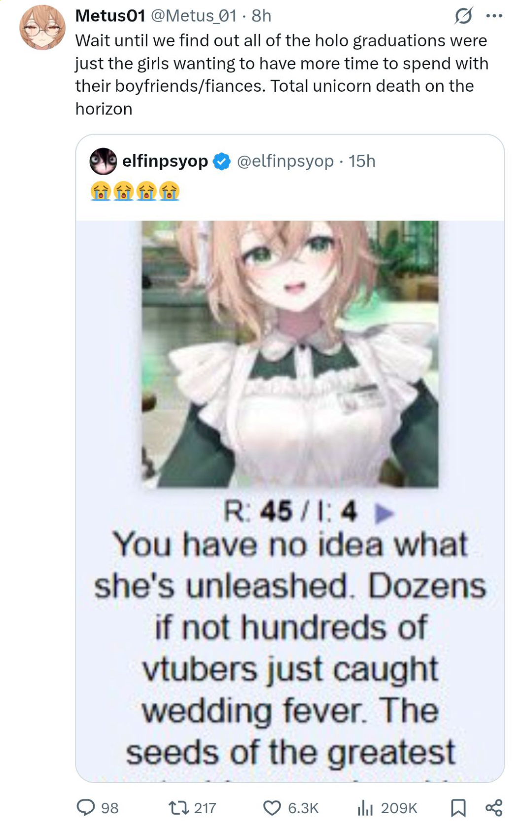Open the @elfinpsyop handle in quoted post
524x826 pixels.
[x=285, y=161]
